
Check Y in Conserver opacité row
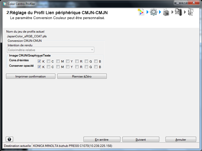coord(68,67)
